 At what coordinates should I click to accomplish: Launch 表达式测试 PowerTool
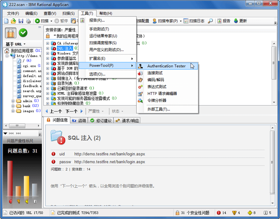tap(167, 87)
